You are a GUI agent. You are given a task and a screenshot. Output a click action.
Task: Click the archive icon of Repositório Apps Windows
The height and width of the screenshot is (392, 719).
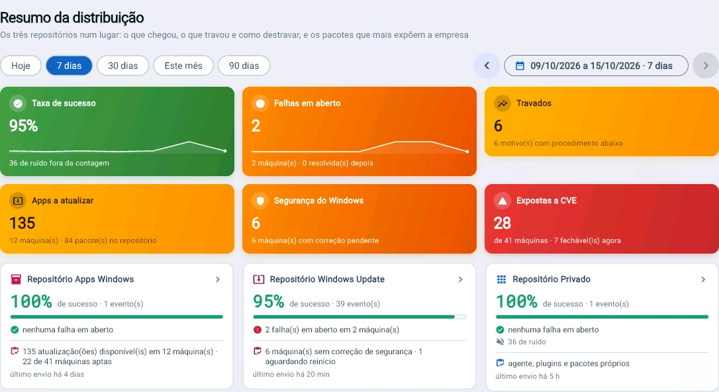point(16,279)
